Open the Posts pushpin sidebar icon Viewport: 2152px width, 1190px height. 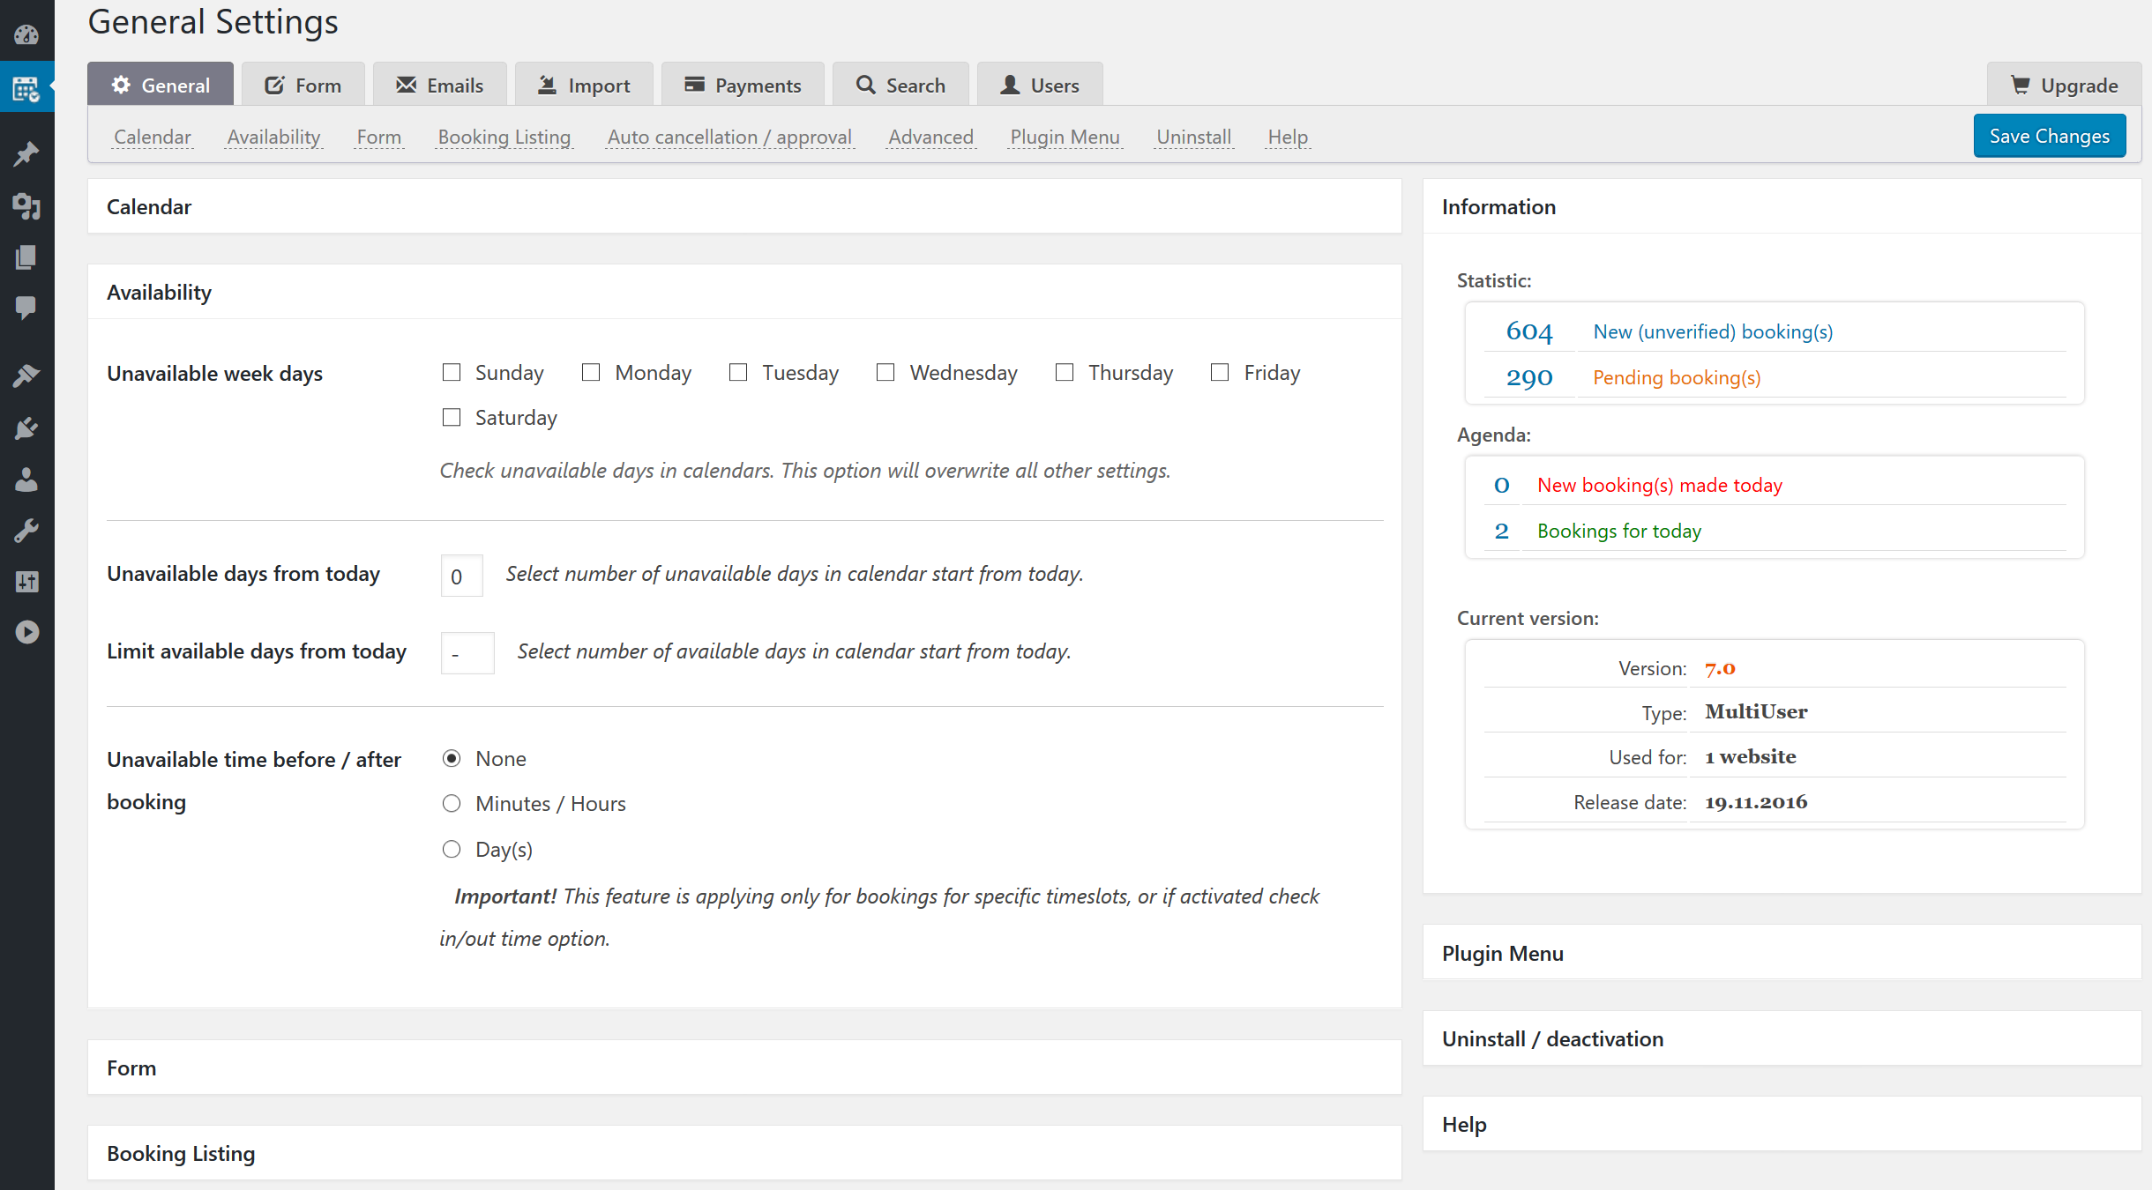coord(26,154)
